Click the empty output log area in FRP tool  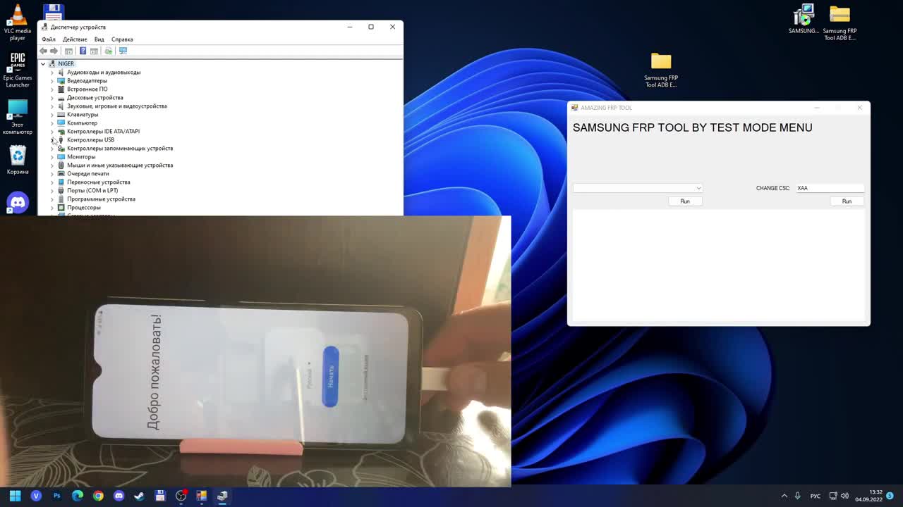tap(718, 265)
